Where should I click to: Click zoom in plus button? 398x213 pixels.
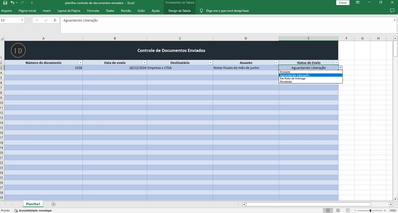tap(385, 211)
